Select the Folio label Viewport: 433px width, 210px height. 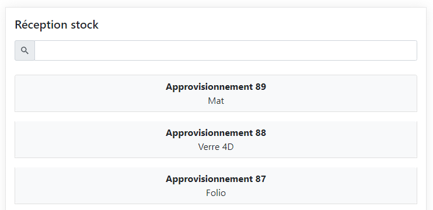216,193
